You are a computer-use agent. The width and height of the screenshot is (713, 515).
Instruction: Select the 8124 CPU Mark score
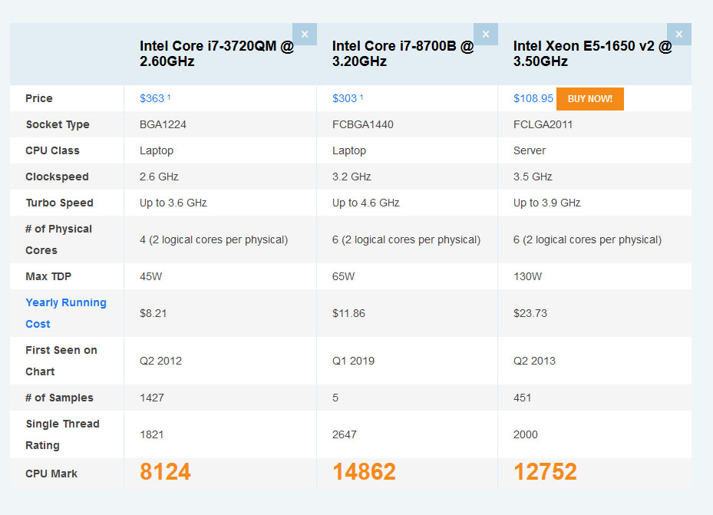165,472
